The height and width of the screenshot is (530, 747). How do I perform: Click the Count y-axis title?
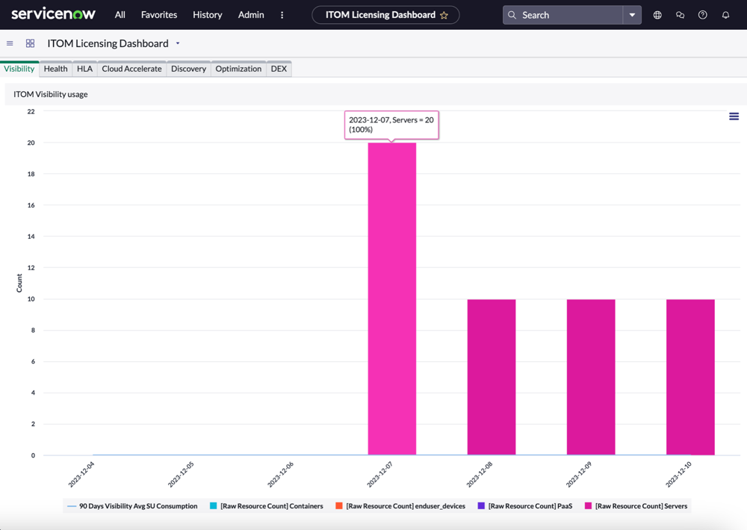(19, 283)
